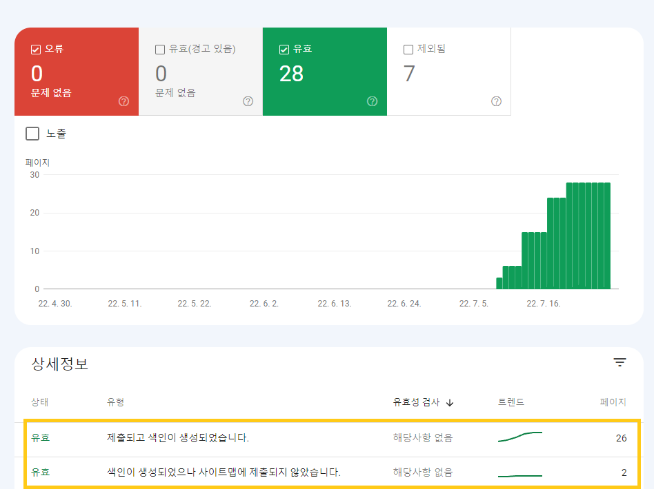Click the 유효 status in second row
Image resolution: width=654 pixels, height=489 pixels.
click(41, 472)
